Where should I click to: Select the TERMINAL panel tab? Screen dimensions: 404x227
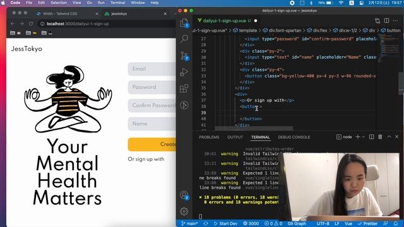(261, 137)
